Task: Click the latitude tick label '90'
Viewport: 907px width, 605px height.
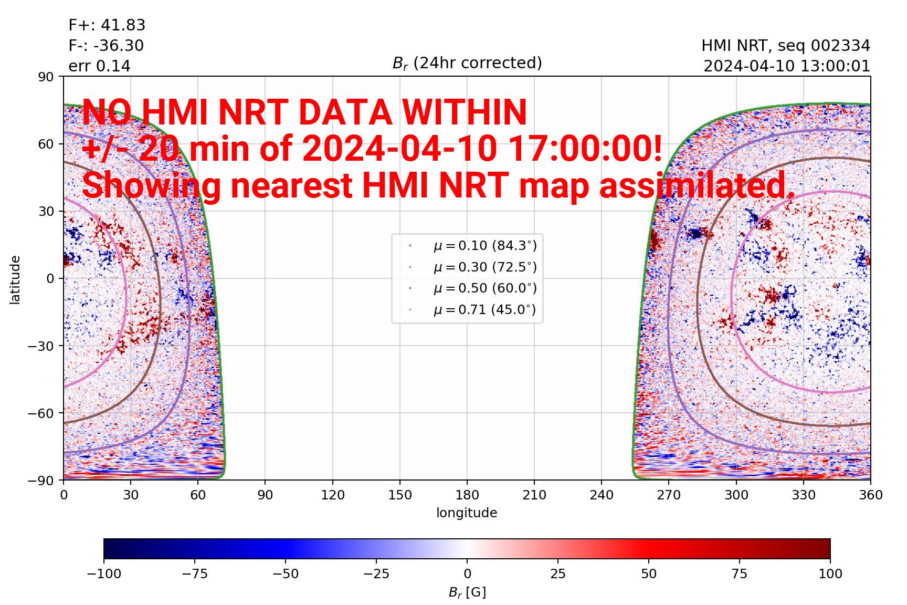Action: tap(46, 77)
